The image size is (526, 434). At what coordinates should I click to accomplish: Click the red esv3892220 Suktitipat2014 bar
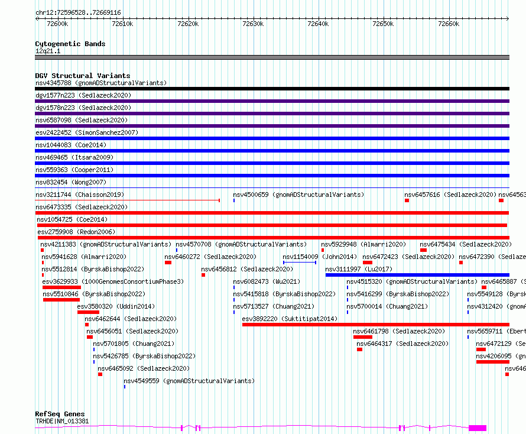click(376, 325)
